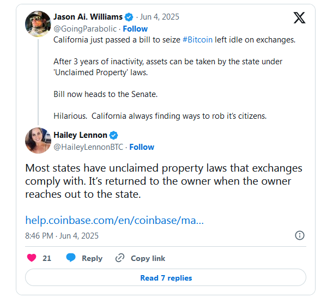Screen dimensions: 327x304
Task: Open the @HaileyLennonBTC handle
Action: coord(88,147)
